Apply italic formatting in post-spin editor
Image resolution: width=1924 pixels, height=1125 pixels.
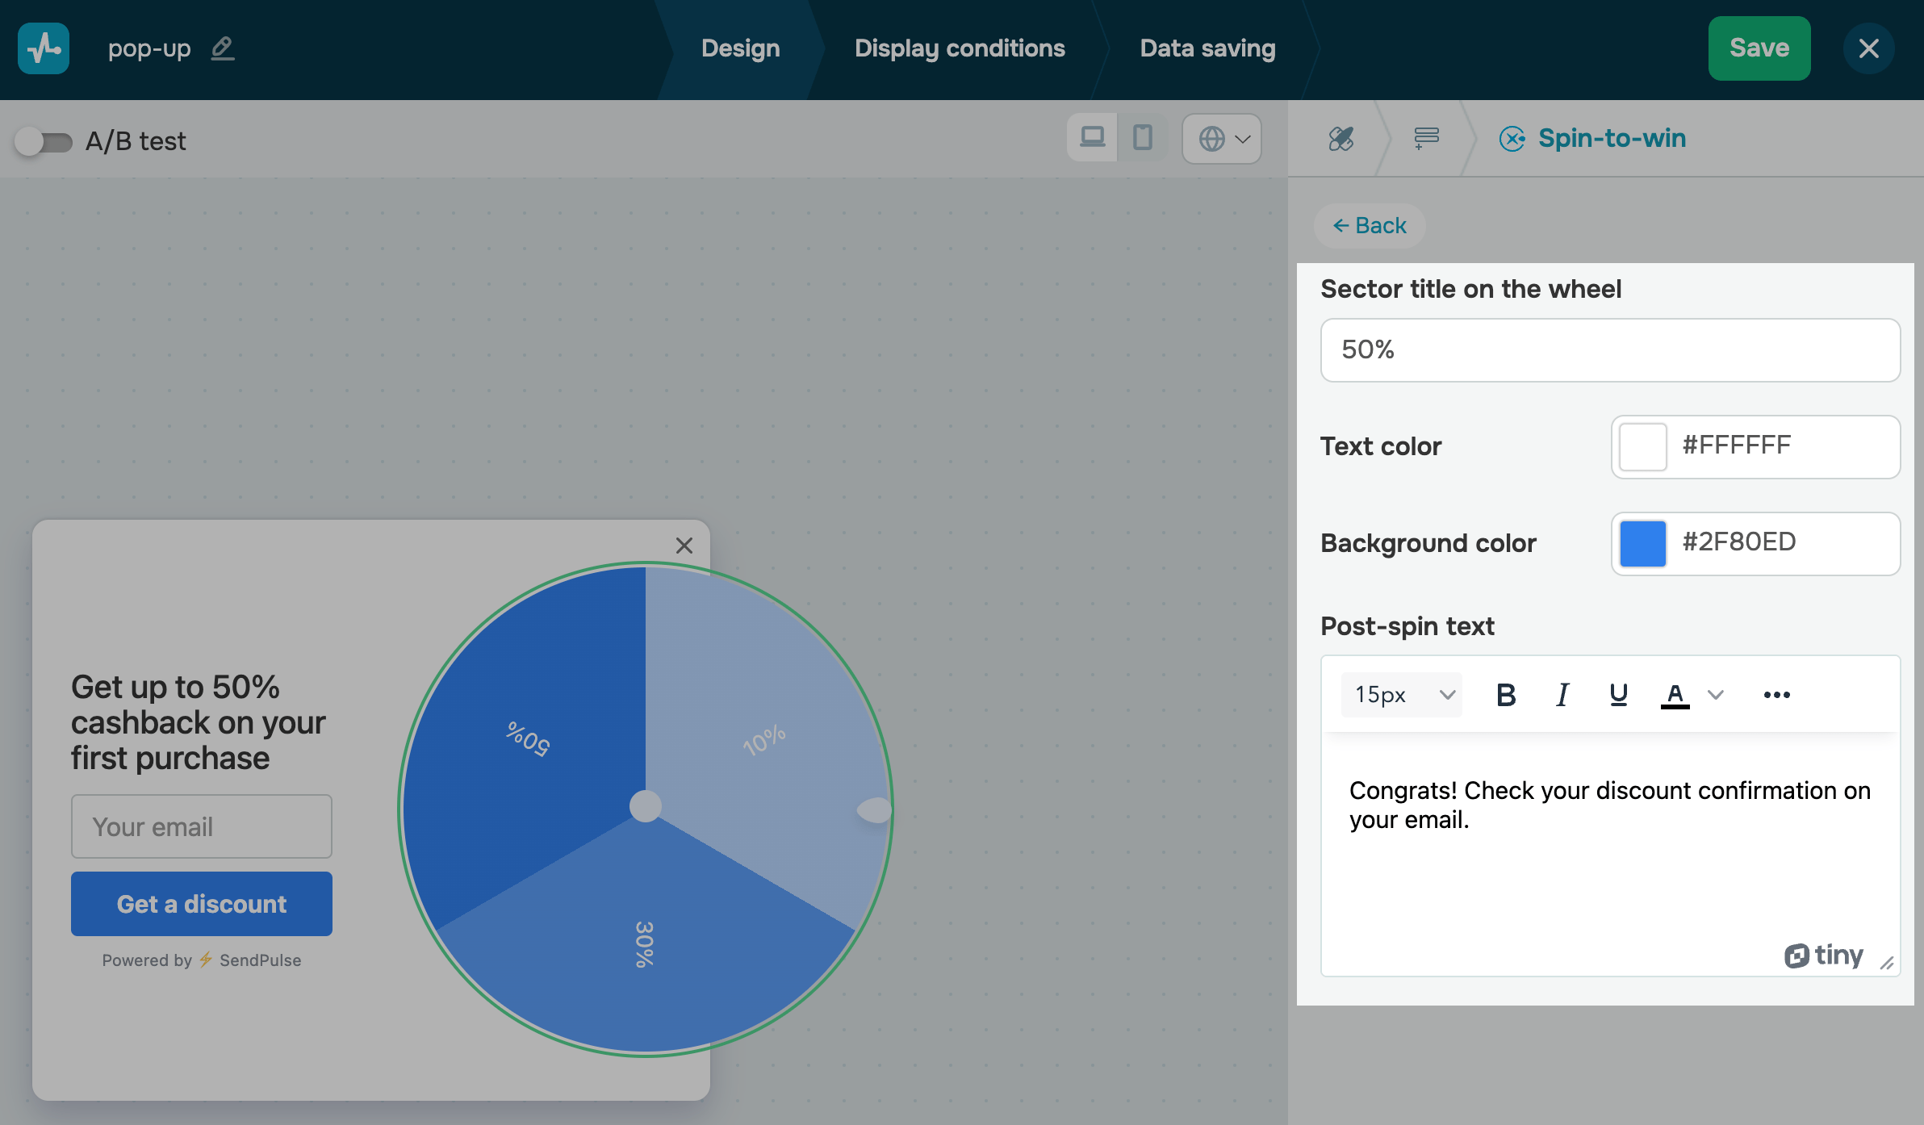1562,695
